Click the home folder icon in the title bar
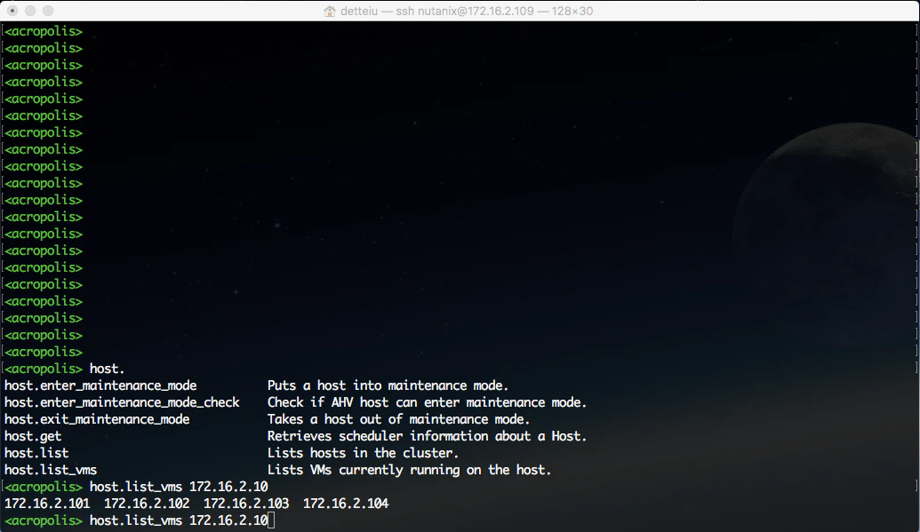This screenshot has width=920, height=532. [x=330, y=12]
